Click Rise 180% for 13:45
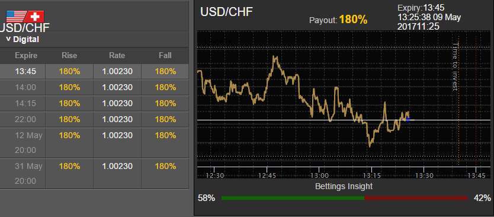This screenshot has height=217, width=494. point(69,71)
